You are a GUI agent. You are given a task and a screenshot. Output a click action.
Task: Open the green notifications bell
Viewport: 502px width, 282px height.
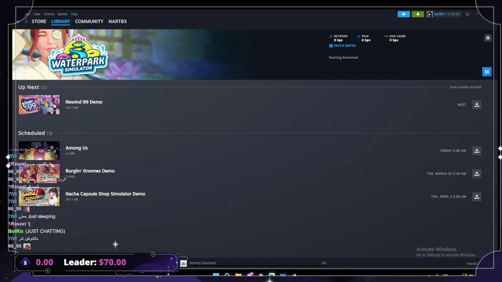pyautogui.click(x=418, y=14)
